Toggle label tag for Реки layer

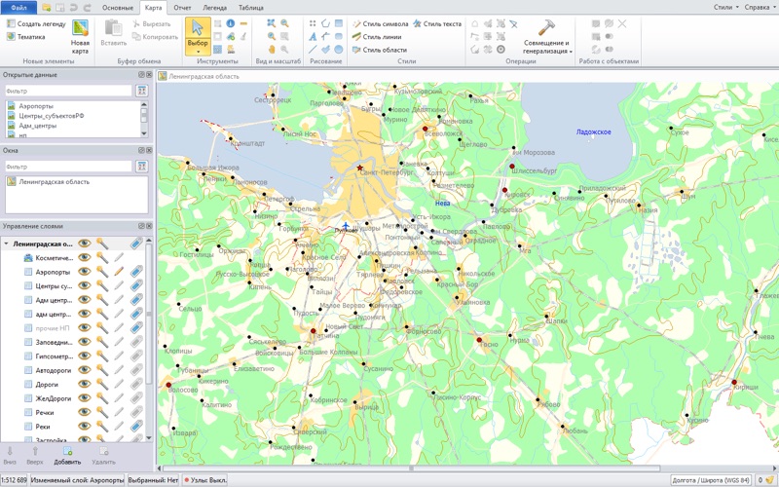click(x=136, y=426)
